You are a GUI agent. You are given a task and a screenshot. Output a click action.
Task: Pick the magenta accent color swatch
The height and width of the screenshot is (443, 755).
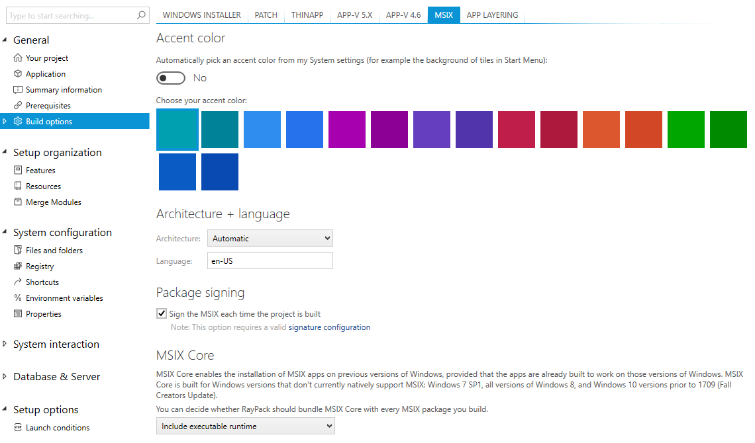pos(346,130)
